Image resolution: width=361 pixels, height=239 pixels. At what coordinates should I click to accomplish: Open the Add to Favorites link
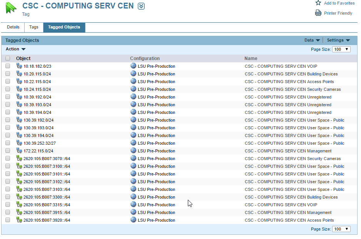coord(339,3)
